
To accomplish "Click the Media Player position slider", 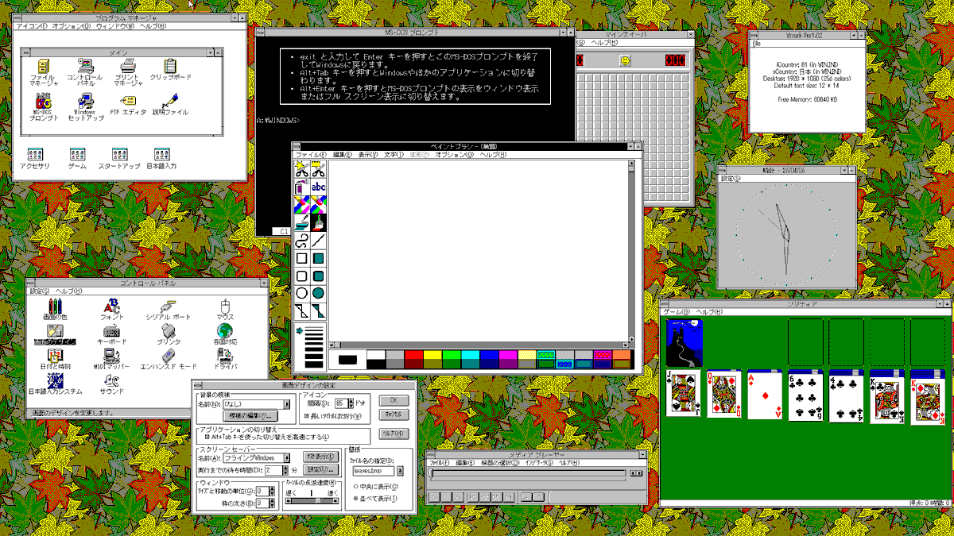I will tap(528, 474).
